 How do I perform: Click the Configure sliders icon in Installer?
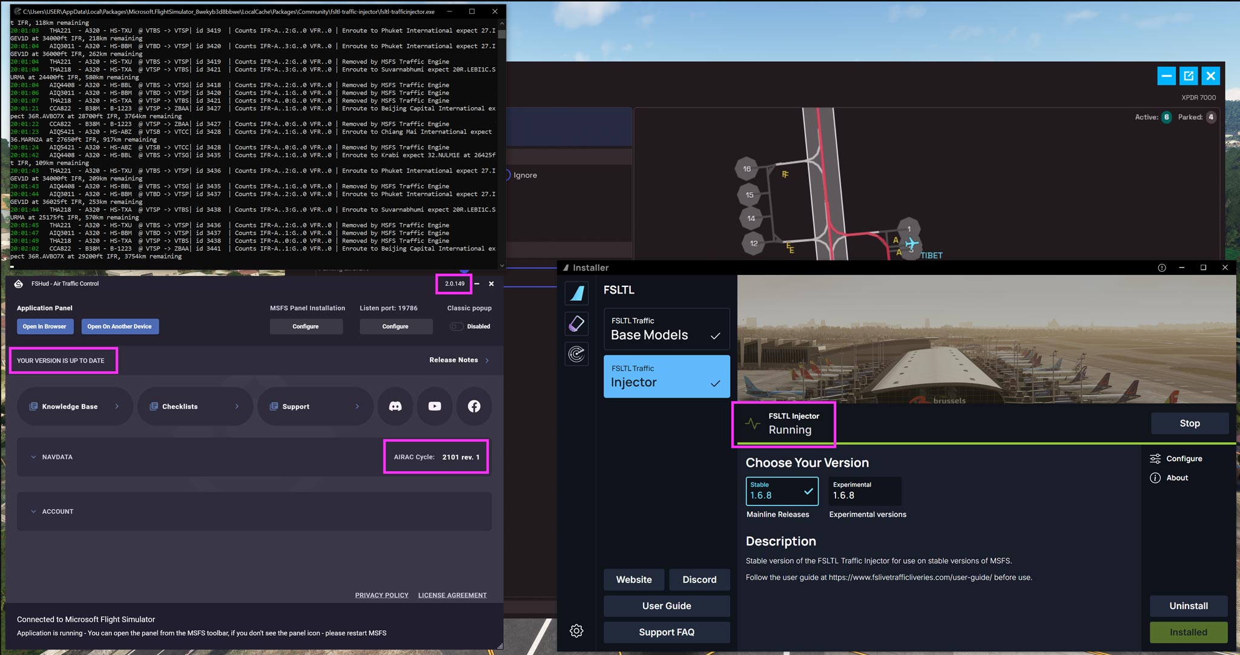[x=1155, y=458]
